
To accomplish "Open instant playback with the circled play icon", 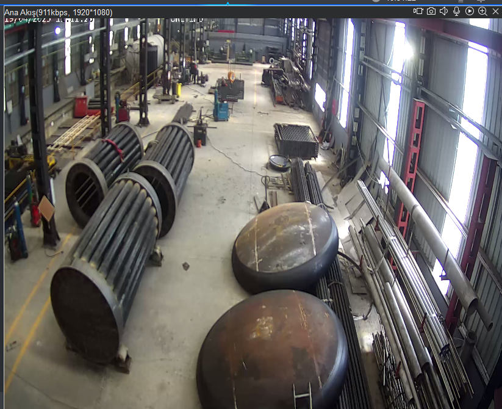I will tap(469, 11).
